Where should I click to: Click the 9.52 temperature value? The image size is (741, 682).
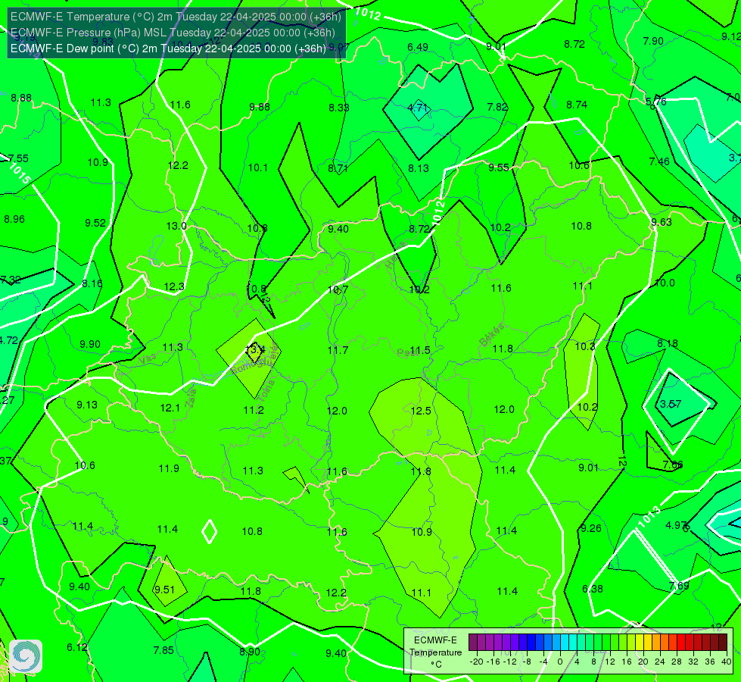95,223
